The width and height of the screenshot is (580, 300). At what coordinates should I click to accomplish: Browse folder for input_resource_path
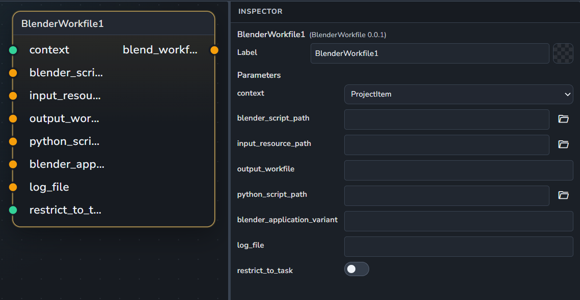(563, 144)
